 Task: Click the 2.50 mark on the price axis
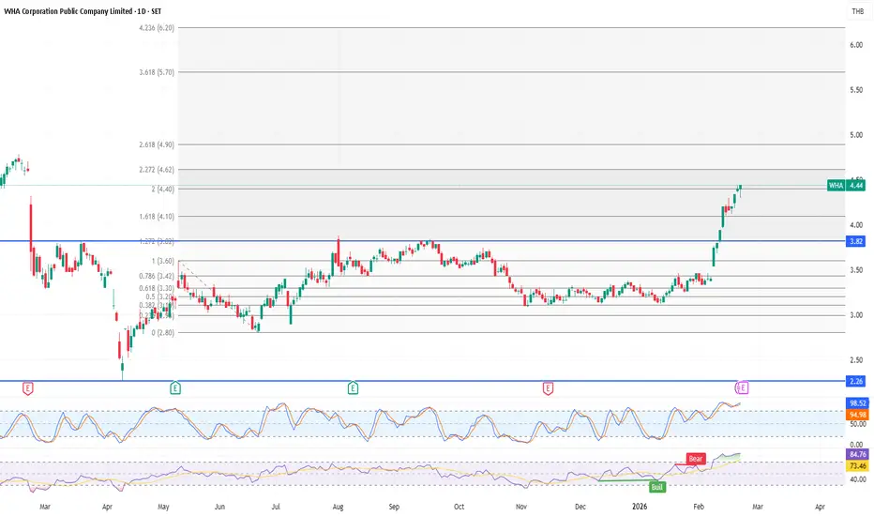pyautogui.click(x=856, y=360)
